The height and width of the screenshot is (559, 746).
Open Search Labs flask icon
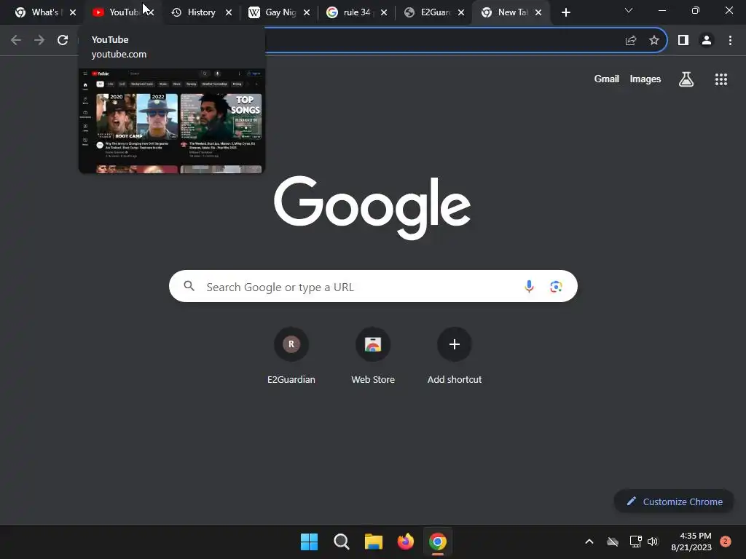(x=686, y=79)
